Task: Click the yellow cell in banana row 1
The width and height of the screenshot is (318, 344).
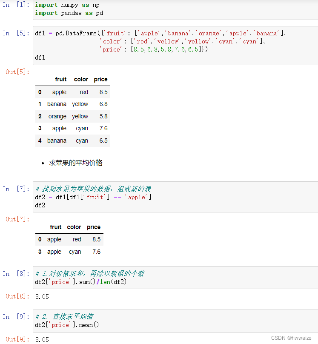Action: [80, 104]
